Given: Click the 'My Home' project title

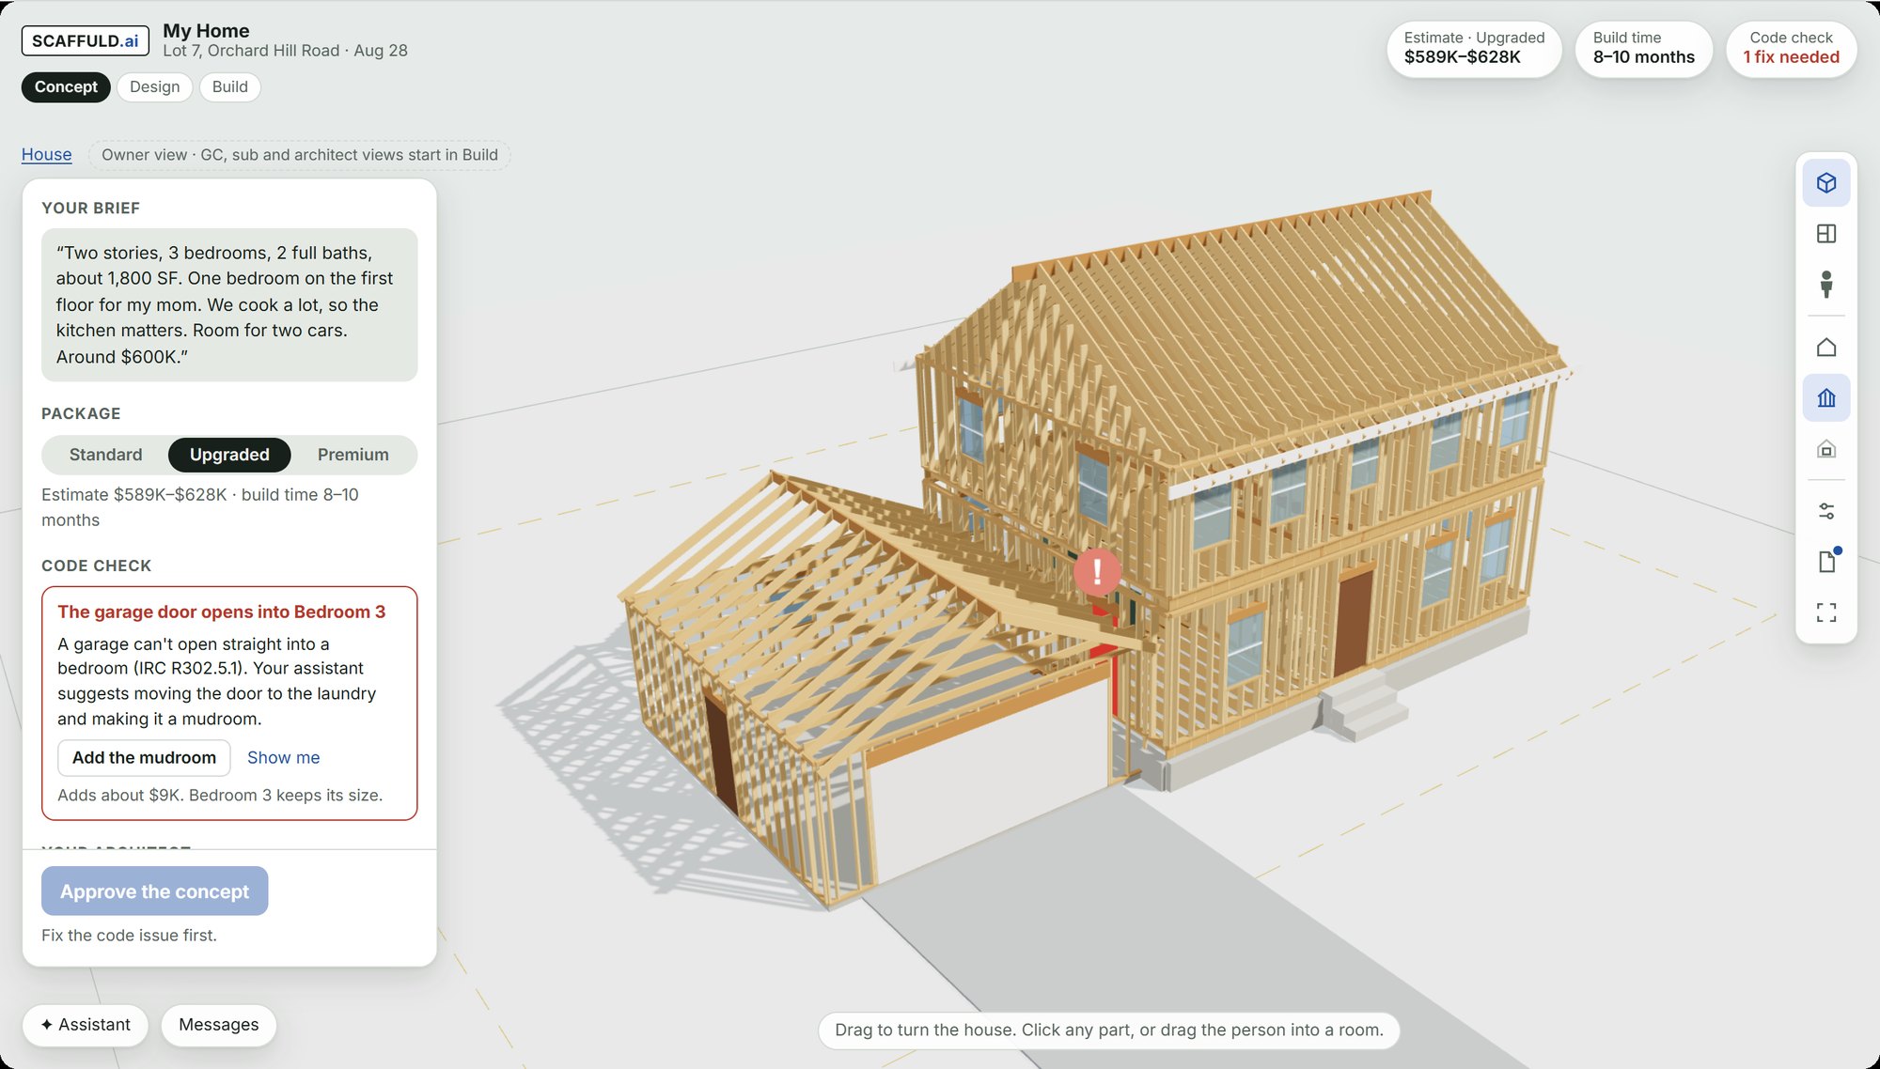Looking at the screenshot, I should click(206, 31).
